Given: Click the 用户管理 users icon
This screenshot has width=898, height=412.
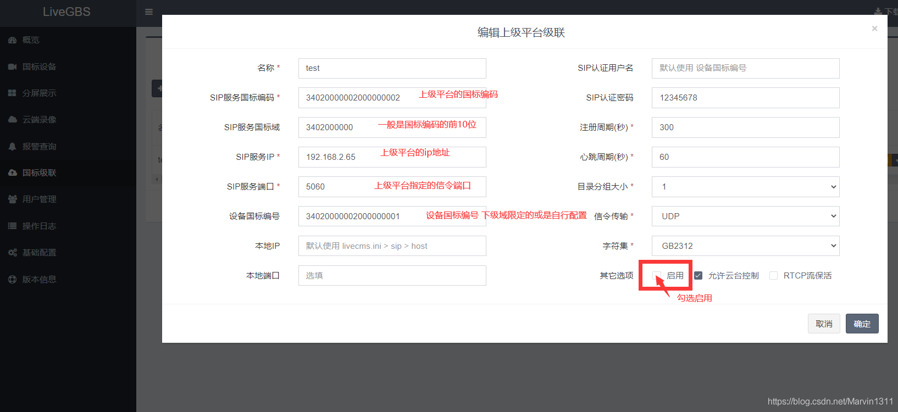Looking at the screenshot, I should point(12,199).
